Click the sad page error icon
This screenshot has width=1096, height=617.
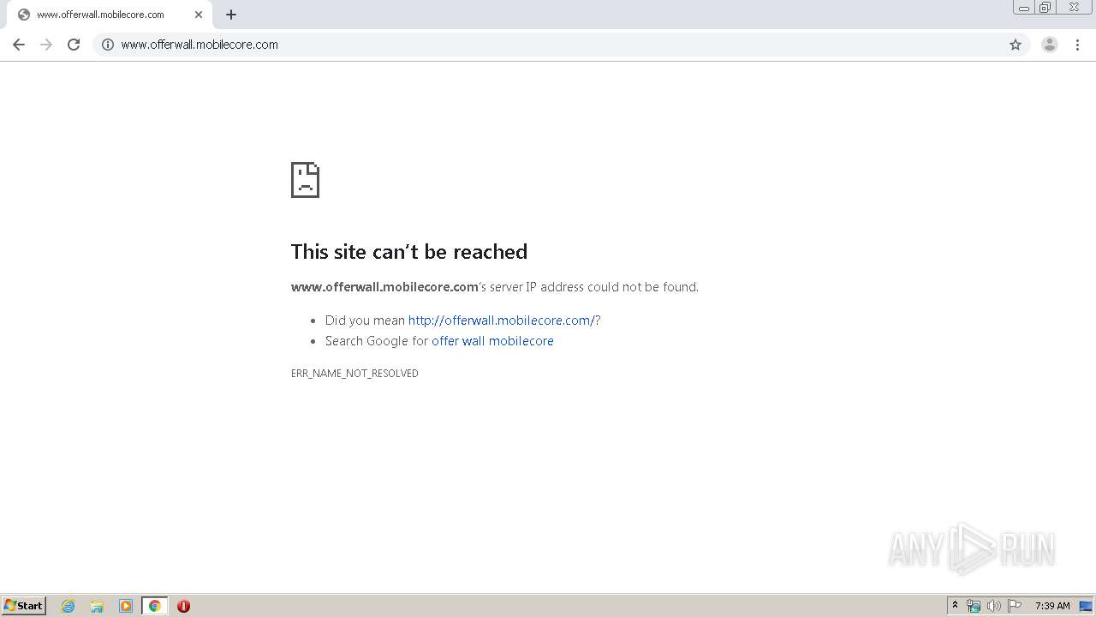305,180
